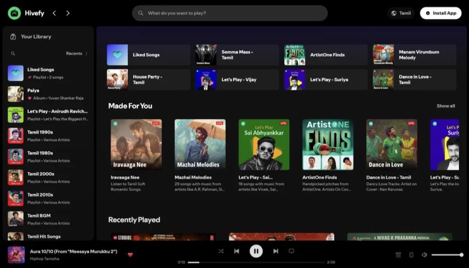
Task: Adjust the volume slider
Action: (447, 255)
